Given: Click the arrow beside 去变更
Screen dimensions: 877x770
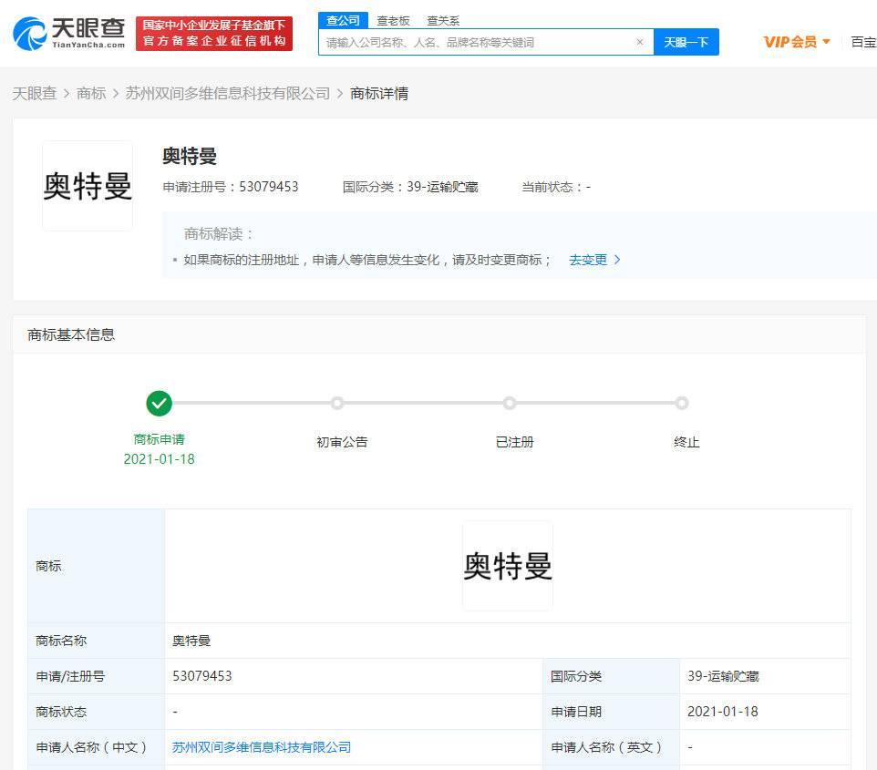Looking at the screenshot, I should point(617,260).
